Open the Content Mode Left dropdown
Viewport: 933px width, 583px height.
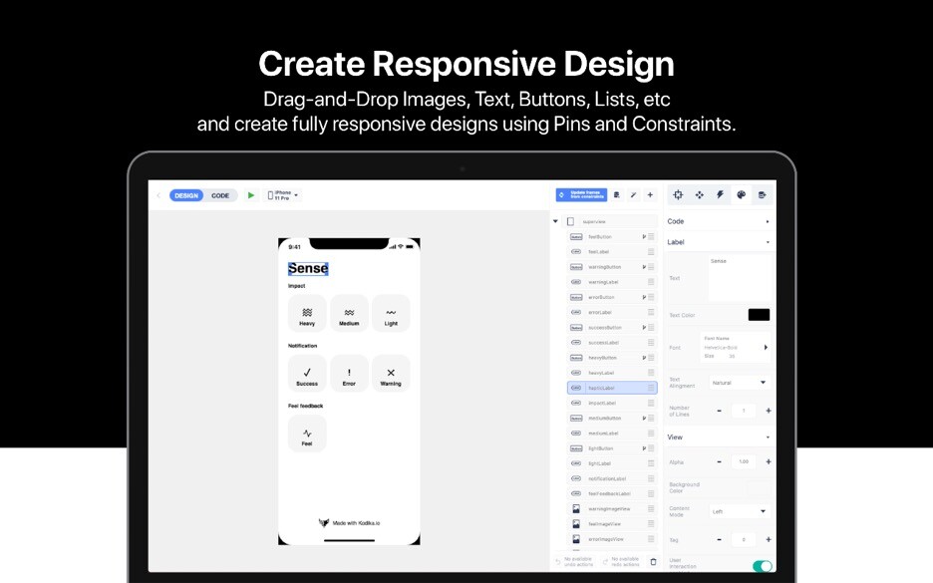740,511
